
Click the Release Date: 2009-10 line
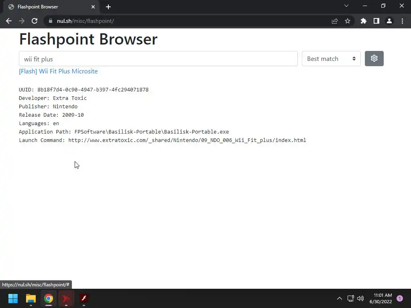pyautogui.click(x=51, y=115)
